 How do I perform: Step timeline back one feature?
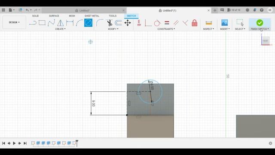click(9, 143)
